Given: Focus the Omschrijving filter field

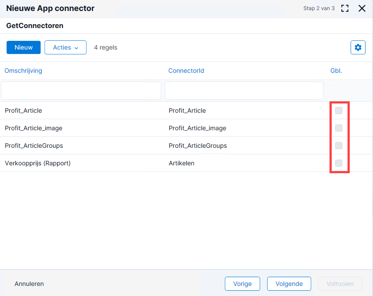Looking at the screenshot, I should 81,91.
